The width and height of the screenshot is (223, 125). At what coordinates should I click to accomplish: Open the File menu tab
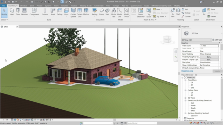click(x=3, y=6)
